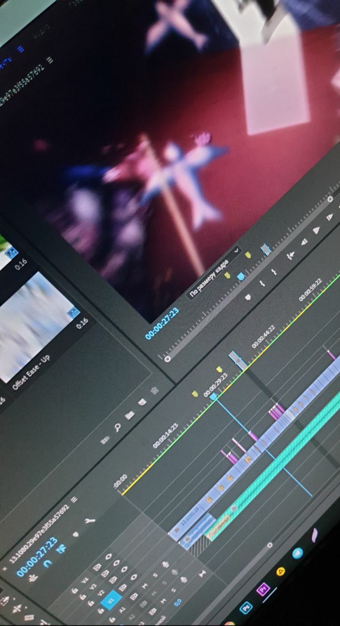This screenshot has width=340, height=626.
Task: Jump to the In point
Action: point(291,256)
